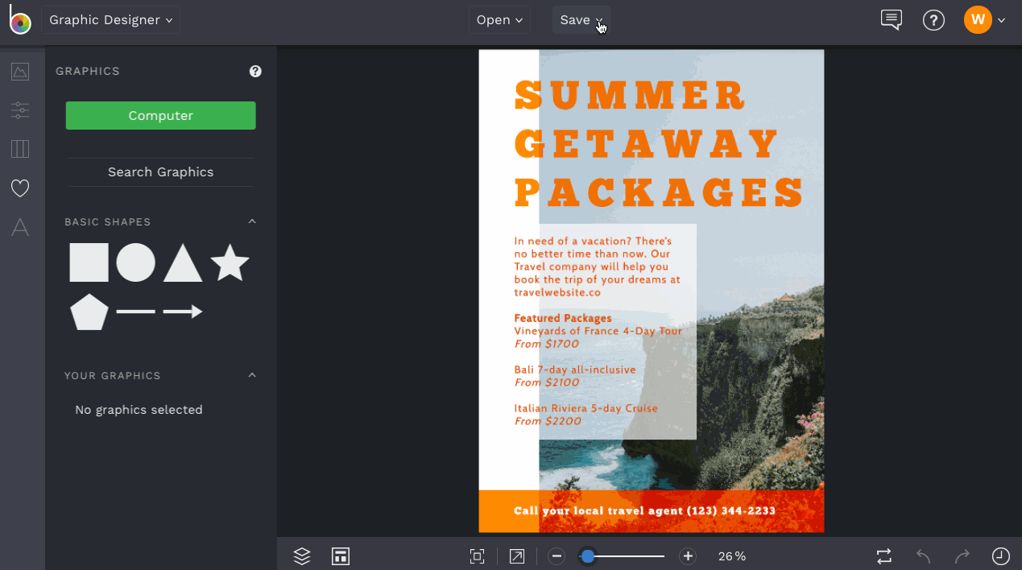Open the user account avatar W
The width and height of the screenshot is (1022, 570).
(x=978, y=20)
